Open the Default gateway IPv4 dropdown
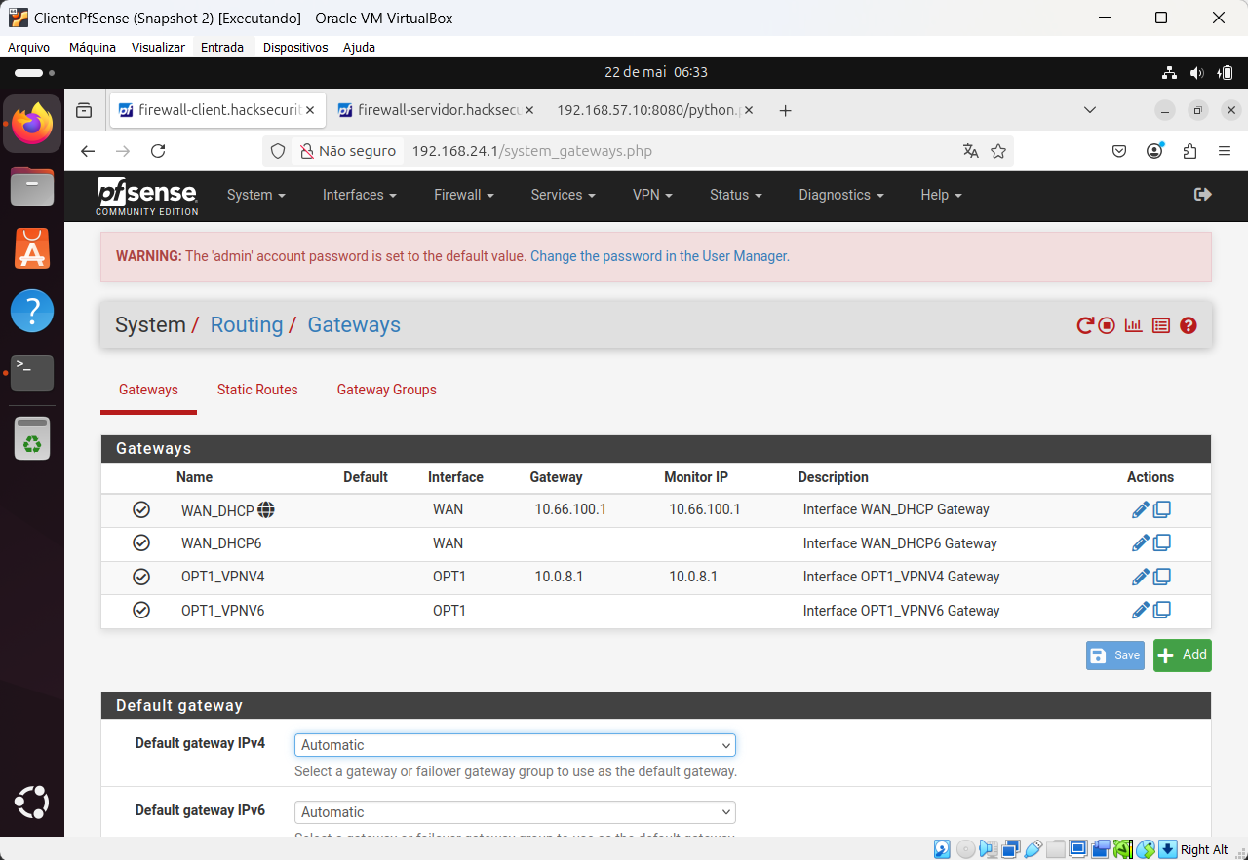 [515, 745]
